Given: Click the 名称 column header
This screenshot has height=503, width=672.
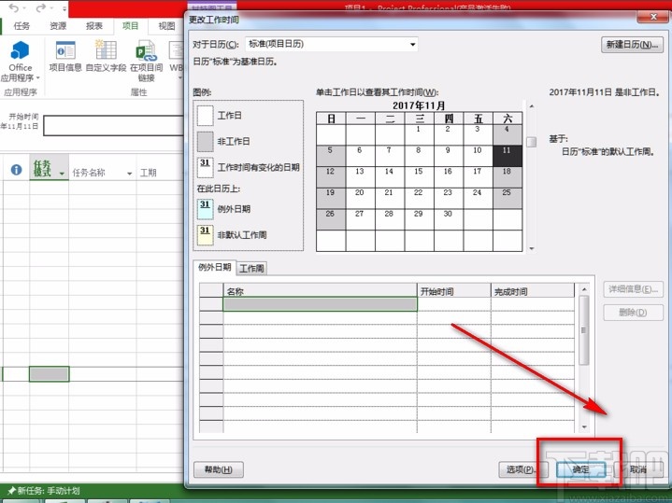Looking at the screenshot, I should pos(320,290).
